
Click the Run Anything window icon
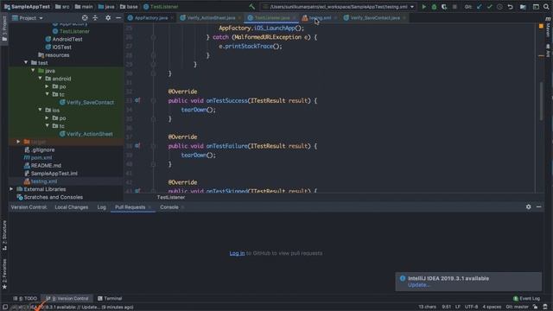pyautogui.click(x=536, y=7)
